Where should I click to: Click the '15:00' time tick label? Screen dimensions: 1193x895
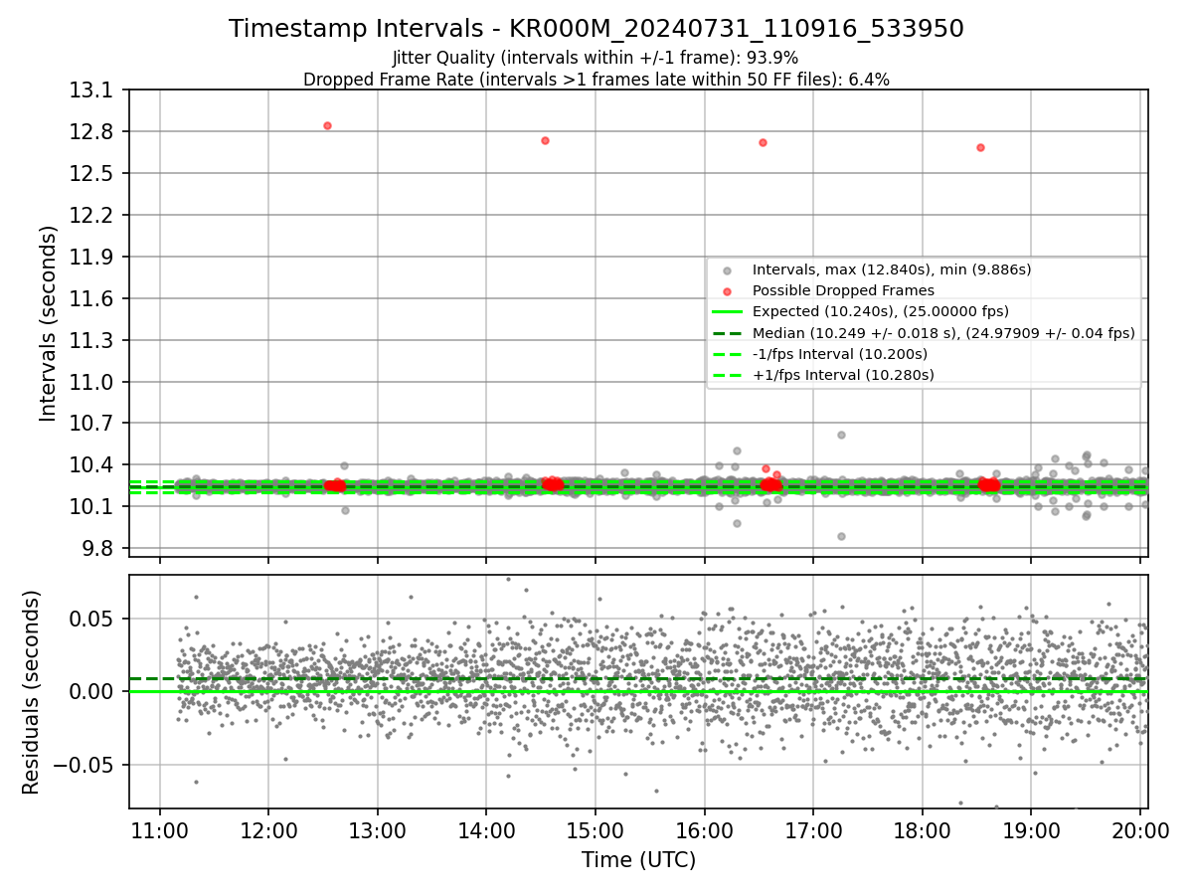[x=596, y=830]
